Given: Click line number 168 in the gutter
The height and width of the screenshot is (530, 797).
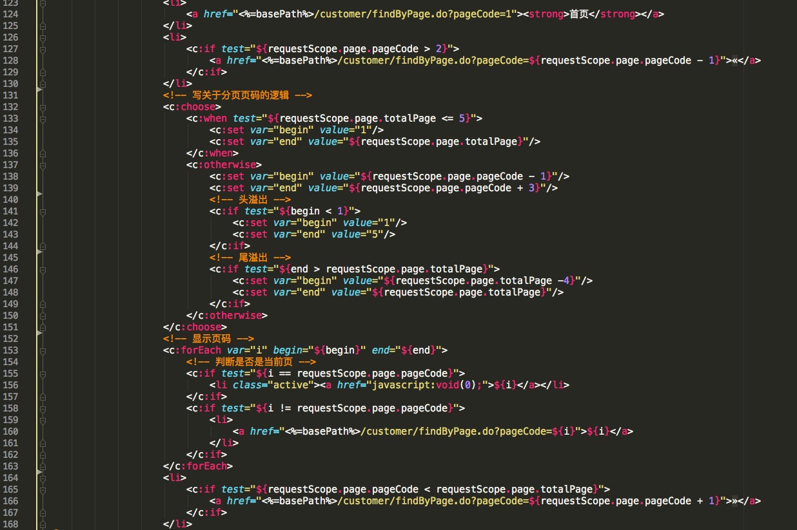Looking at the screenshot, I should pyautogui.click(x=10, y=524).
